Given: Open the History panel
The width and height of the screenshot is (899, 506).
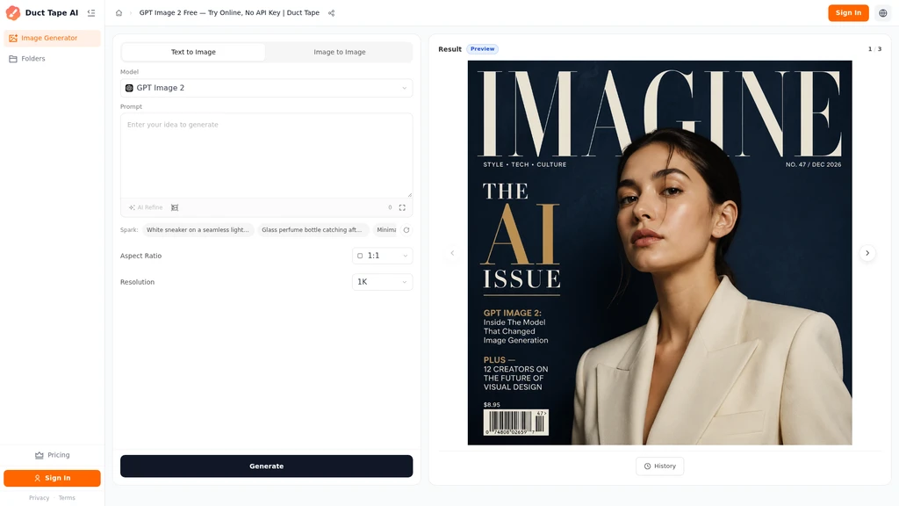Looking at the screenshot, I should point(660,466).
